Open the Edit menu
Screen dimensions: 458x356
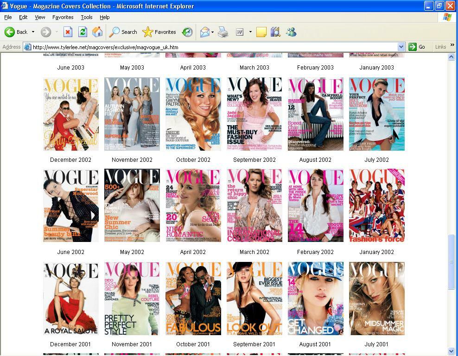tap(23, 17)
